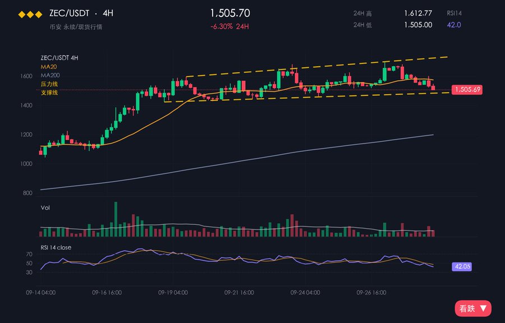The height and width of the screenshot is (323, 505).
Task: Click the MA200 legend entry
Action: pyautogui.click(x=50, y=75)
